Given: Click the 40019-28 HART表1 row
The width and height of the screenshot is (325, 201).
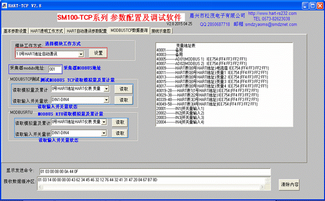Looking at the screenshot, I should click(x=207, y=90).
